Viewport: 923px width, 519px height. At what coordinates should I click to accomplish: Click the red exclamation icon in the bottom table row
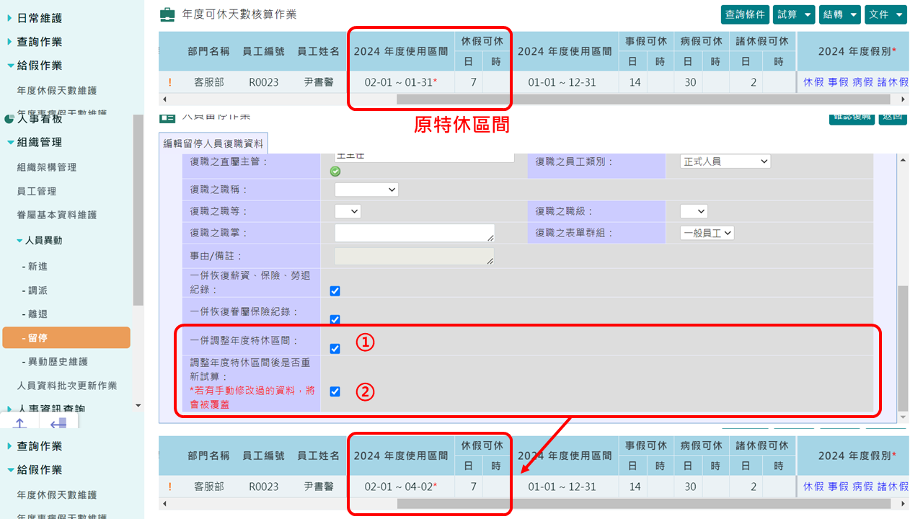coord(171,486)
